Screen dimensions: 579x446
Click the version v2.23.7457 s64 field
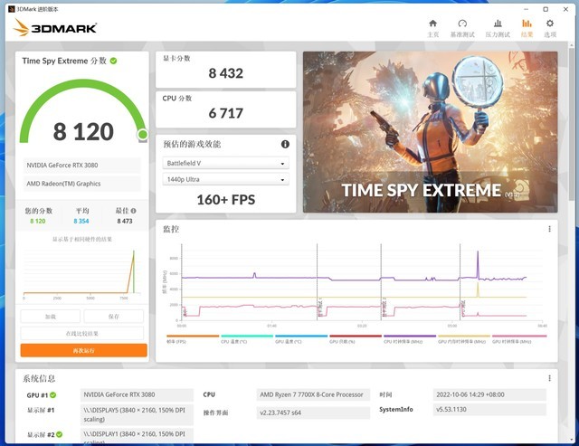pyautogui.click(x=313, y=413)
